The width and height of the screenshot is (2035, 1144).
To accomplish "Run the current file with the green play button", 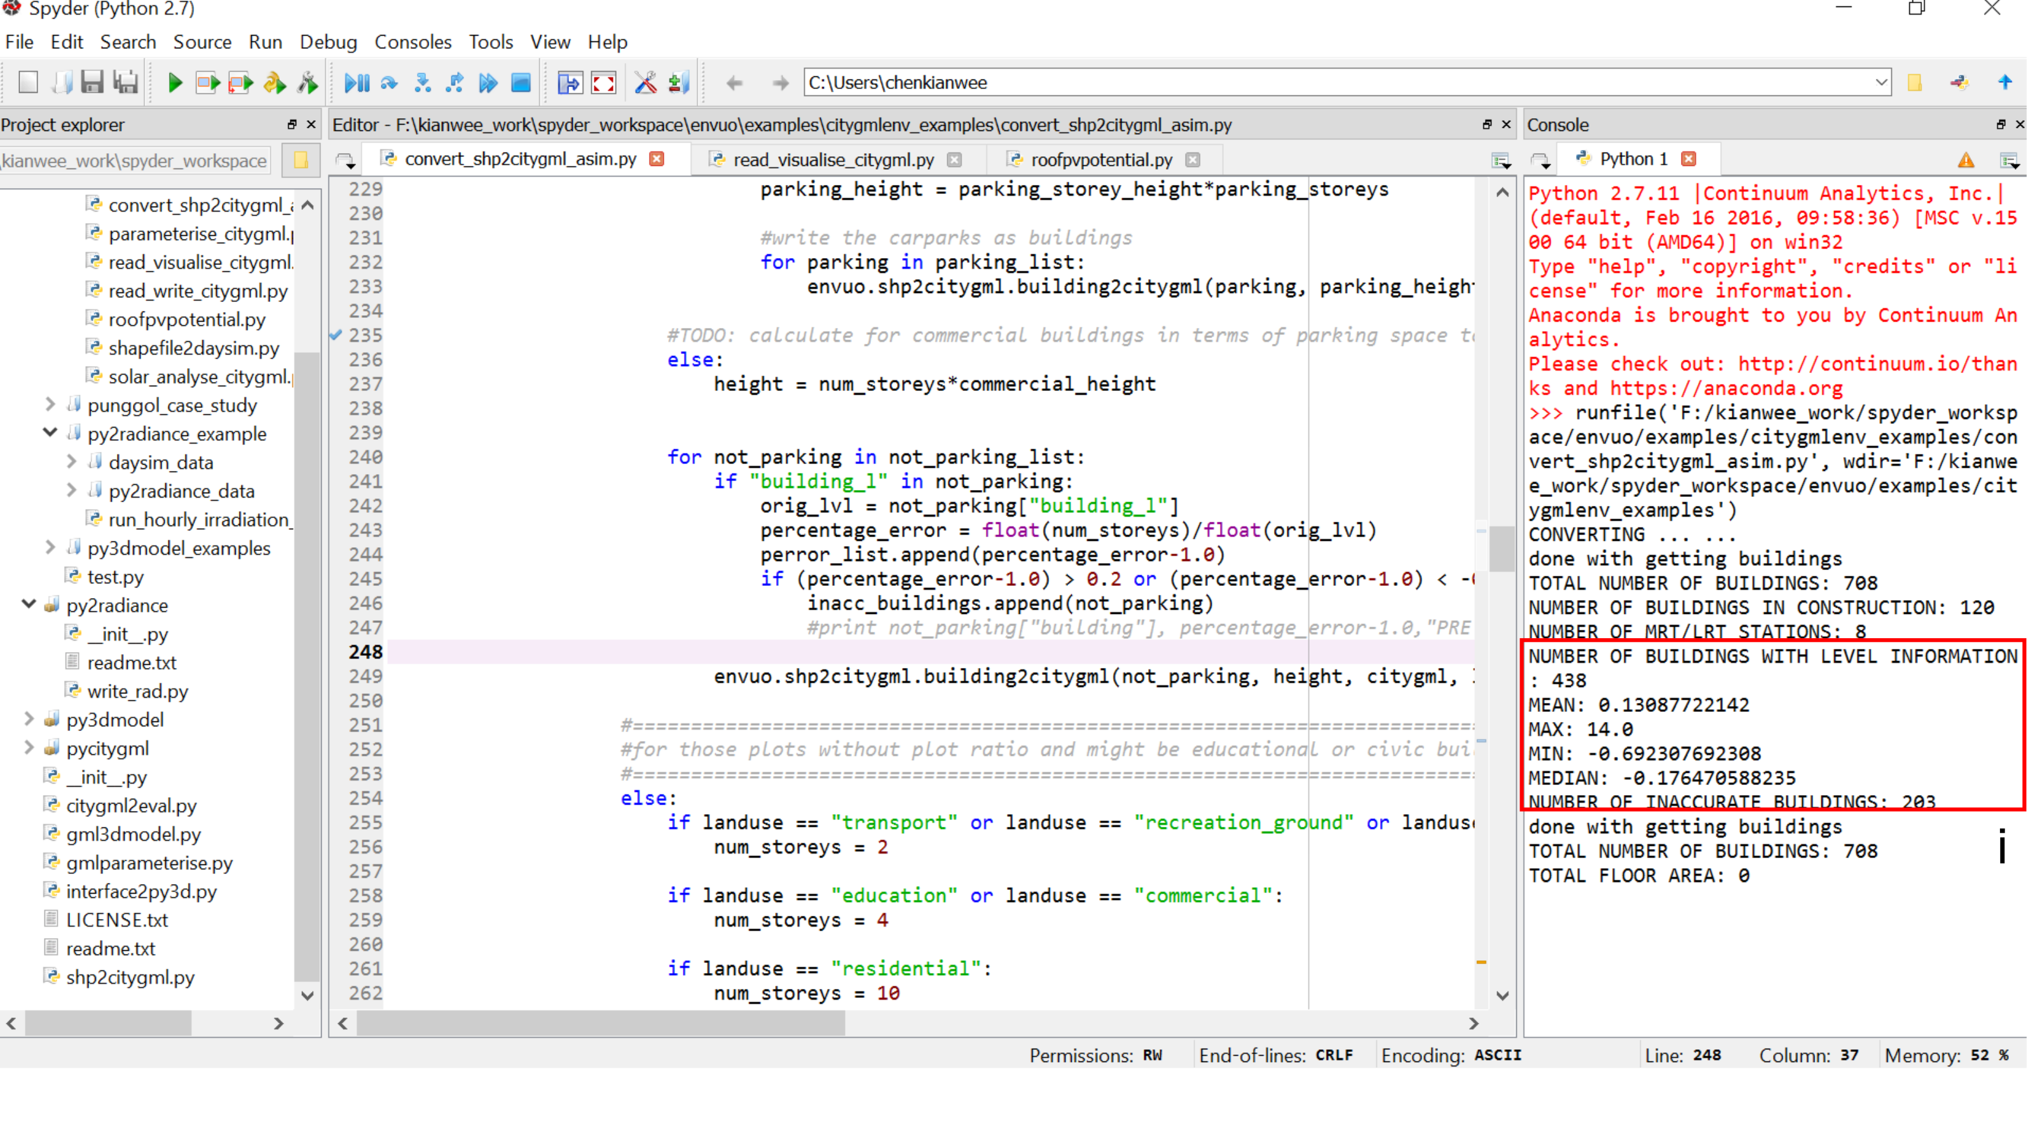I will [x=175, y=83].
